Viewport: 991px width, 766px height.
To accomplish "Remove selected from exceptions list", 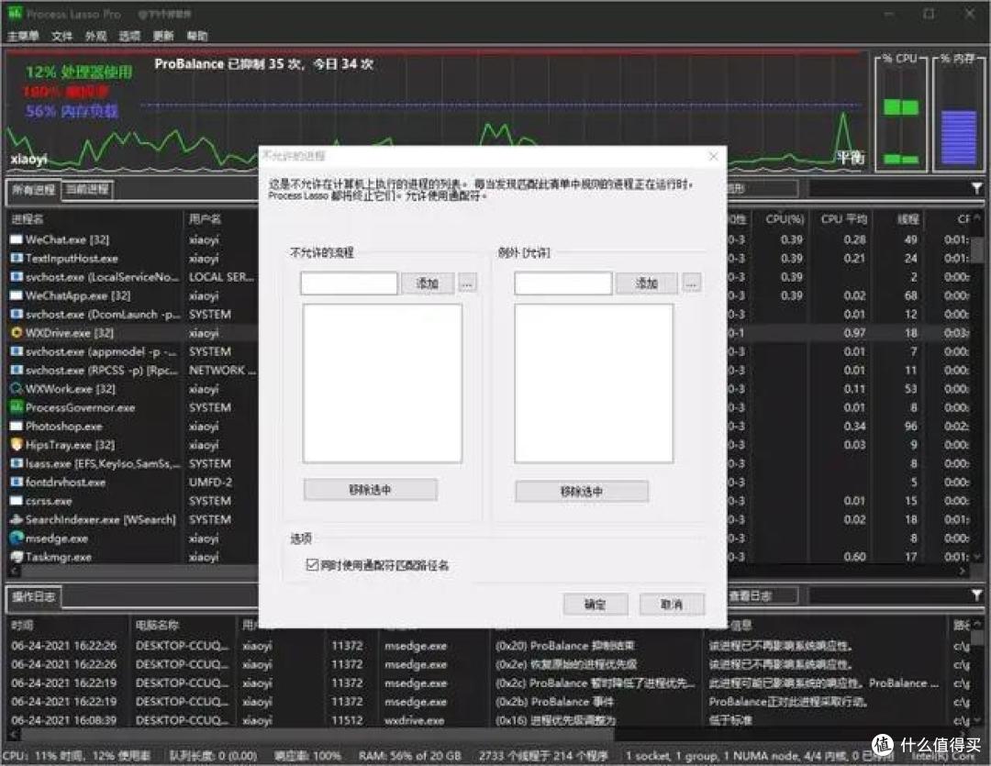I will [582, 491].
